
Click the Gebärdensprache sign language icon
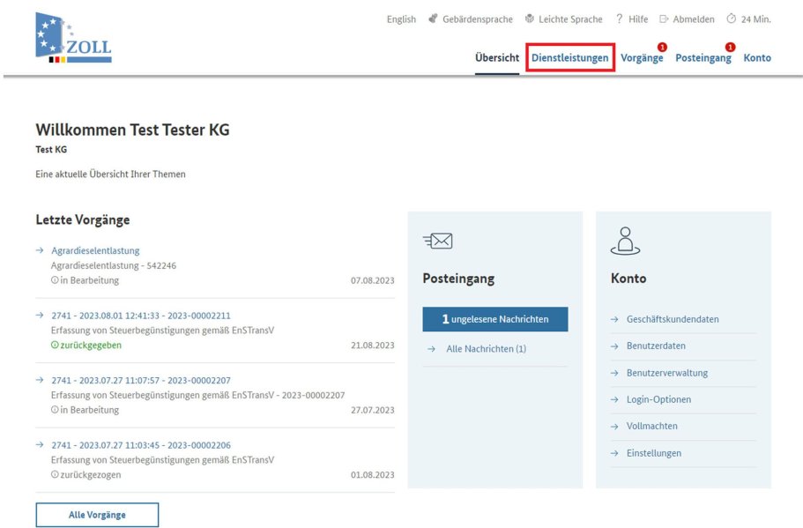click(433, 19)
